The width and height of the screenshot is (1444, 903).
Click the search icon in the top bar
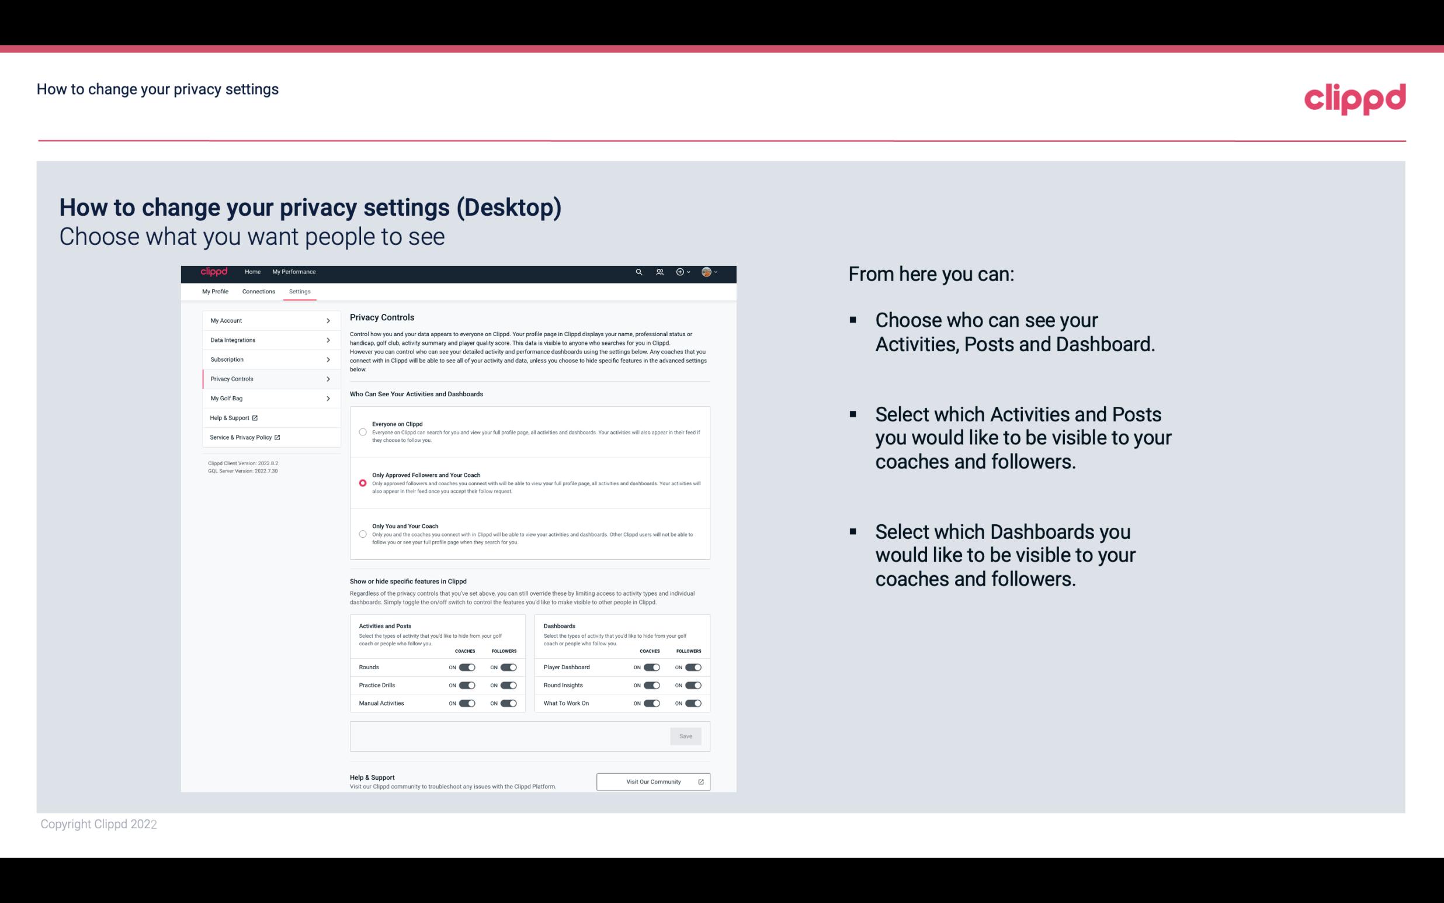638,272
